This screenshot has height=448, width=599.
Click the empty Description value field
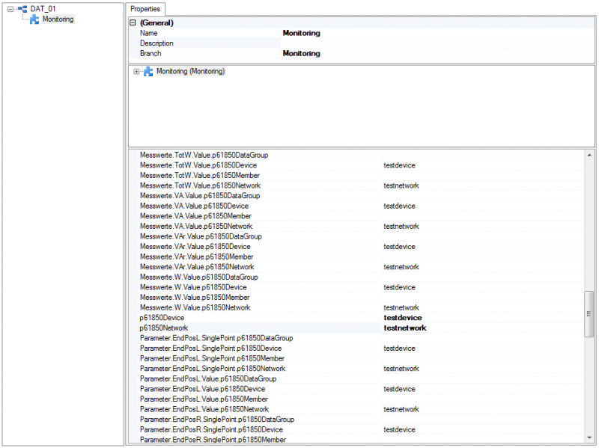coord(437,43)
